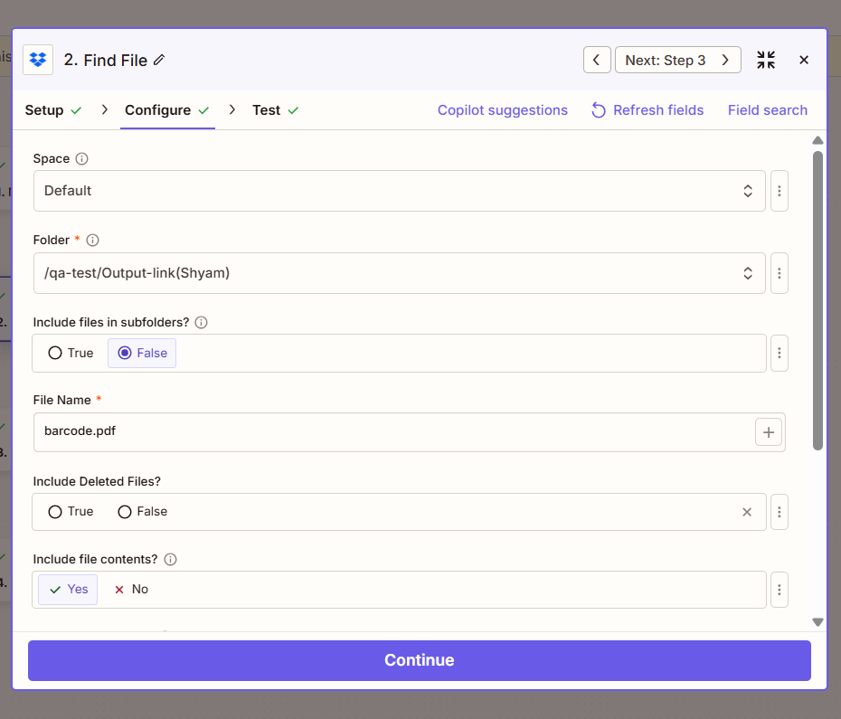The width and height of the screenshot is (841, 719).
Task: Collapse the step editor panel
Action: [x=766, y=60]
